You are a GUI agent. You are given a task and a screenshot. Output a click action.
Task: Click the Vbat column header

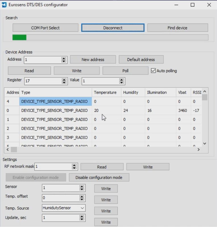183,93
